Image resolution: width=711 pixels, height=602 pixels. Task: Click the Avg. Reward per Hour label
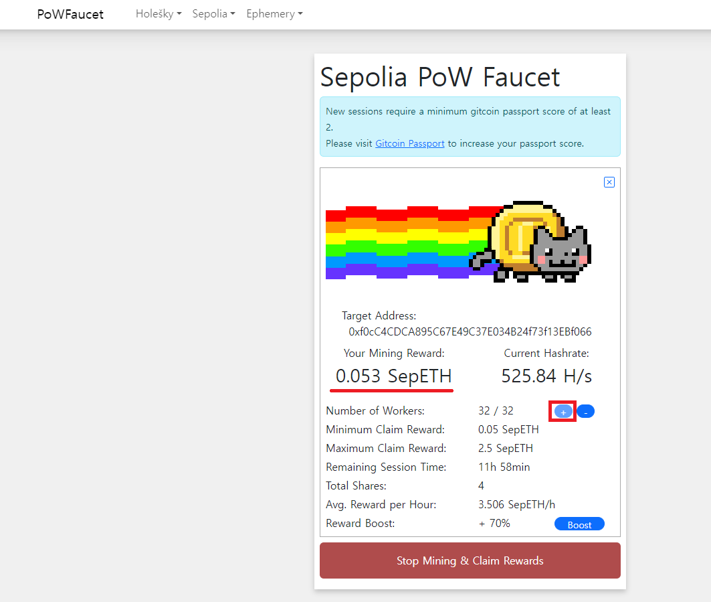[381, 505]
